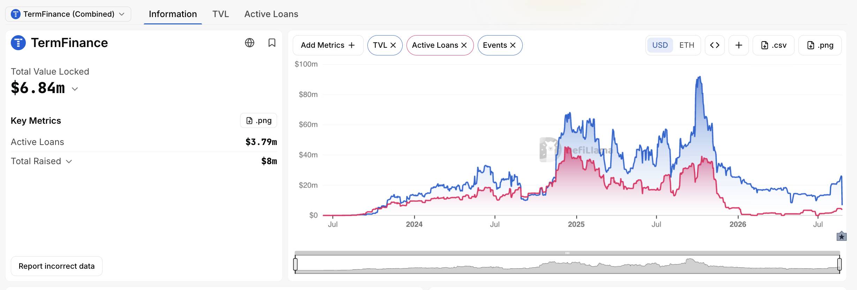Click the $60m y-axis label
This screenshot has width=857, height=290.
[308, 124]
